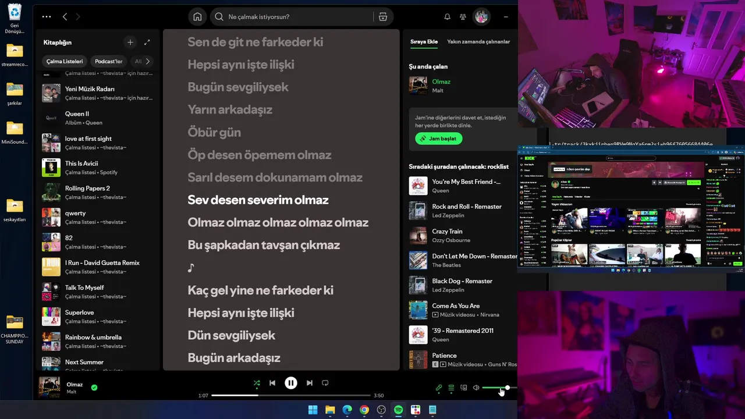Click the magnifier icon in search bar

pyautogui.click(x=219, y=17)
